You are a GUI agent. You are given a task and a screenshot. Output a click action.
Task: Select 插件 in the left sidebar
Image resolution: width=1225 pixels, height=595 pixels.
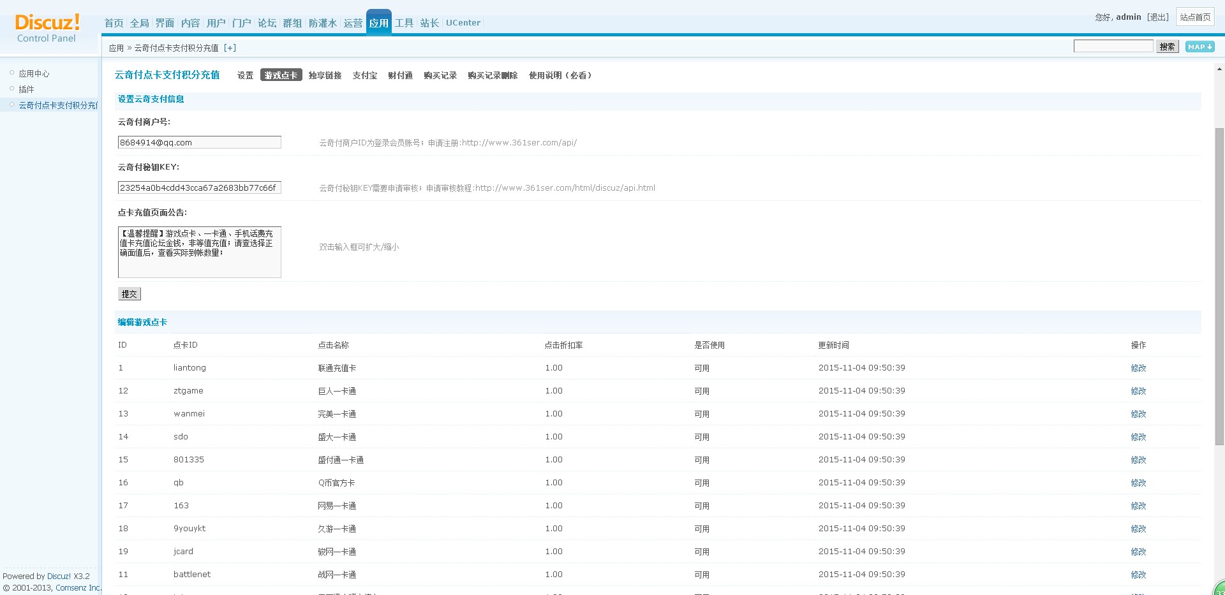26,89
